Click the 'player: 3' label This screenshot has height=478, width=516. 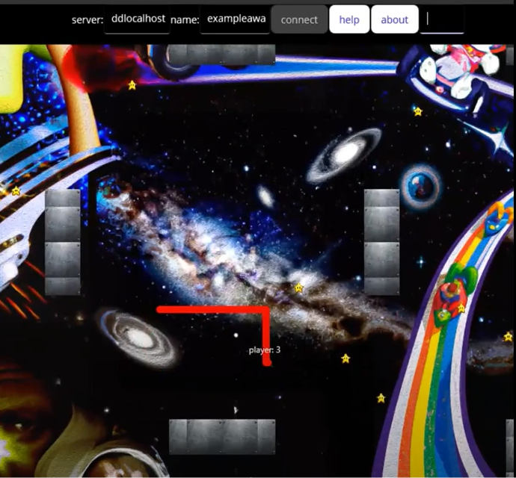tap(265, 350)
